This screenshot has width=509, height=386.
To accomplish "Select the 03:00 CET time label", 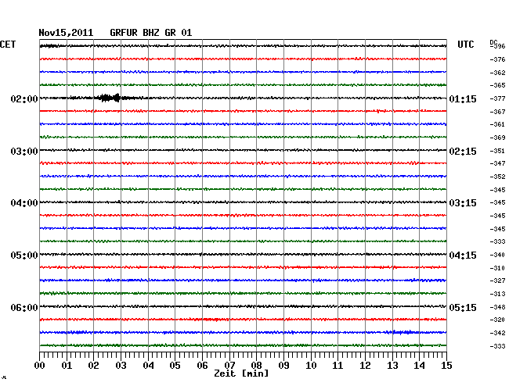I will [x=24, y=152].
